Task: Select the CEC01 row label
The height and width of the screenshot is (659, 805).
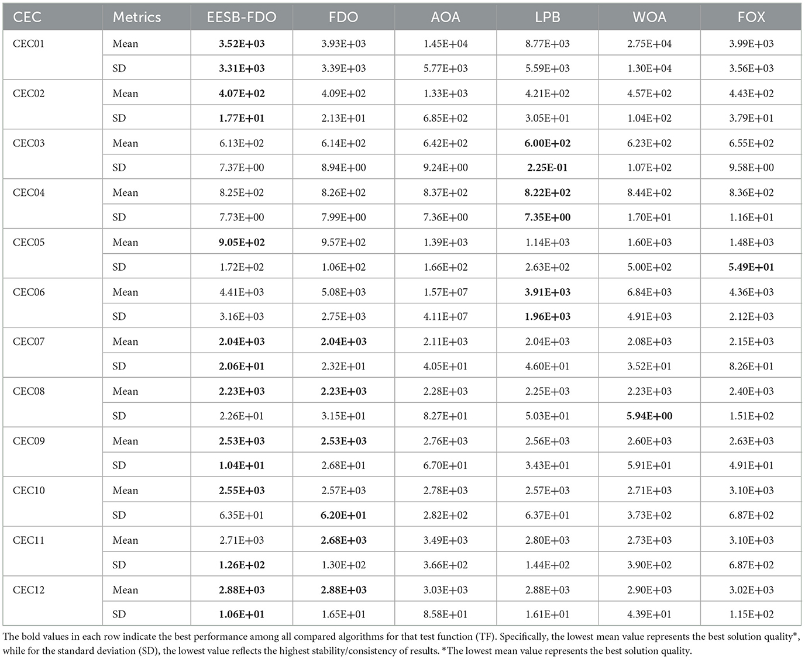Action: coord(29,44)
